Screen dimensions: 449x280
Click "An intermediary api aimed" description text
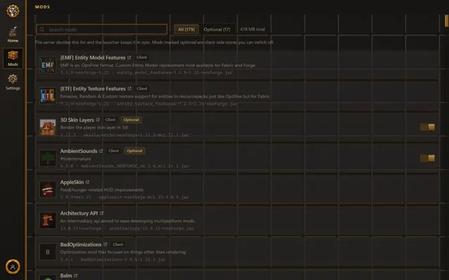point(128,221)
